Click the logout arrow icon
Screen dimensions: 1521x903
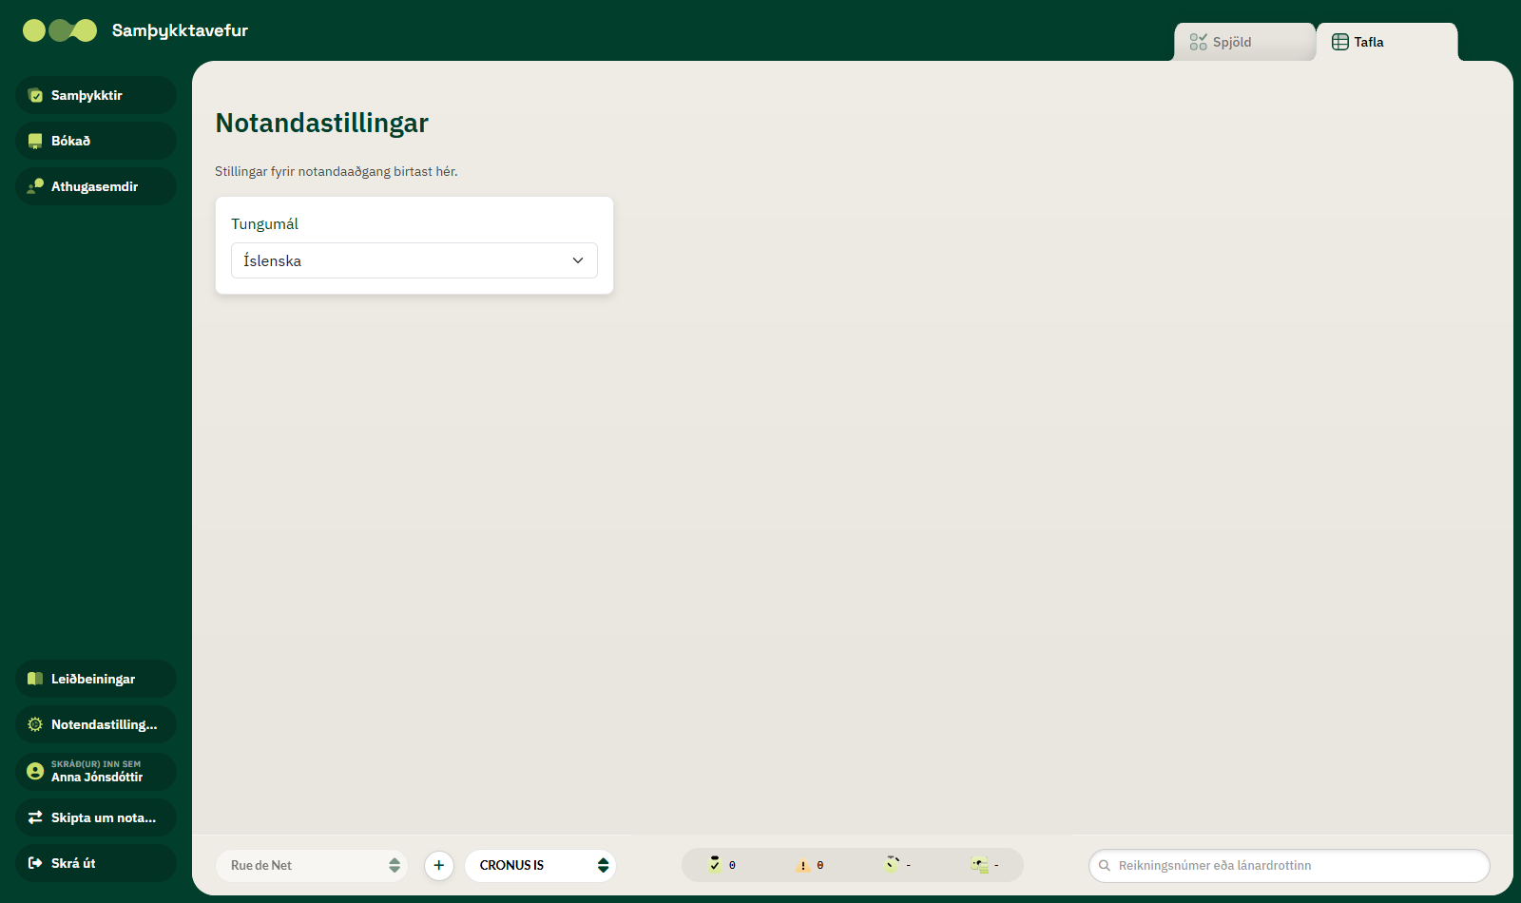(35, 863)
